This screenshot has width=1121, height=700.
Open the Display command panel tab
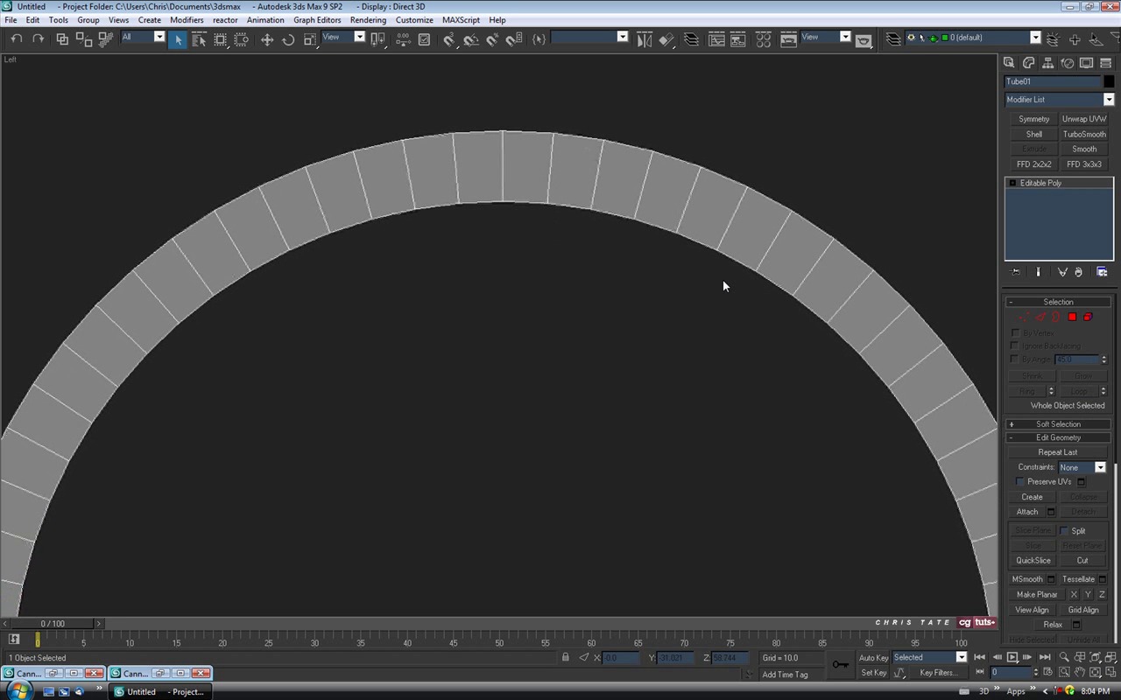click(x=1086, y=63)
